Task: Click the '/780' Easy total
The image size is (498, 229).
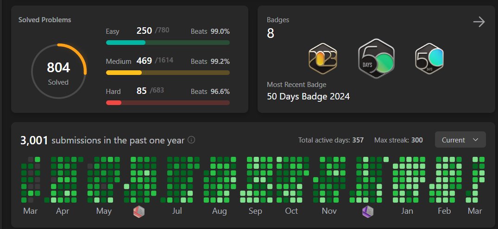Action: [x=162, y=31]
